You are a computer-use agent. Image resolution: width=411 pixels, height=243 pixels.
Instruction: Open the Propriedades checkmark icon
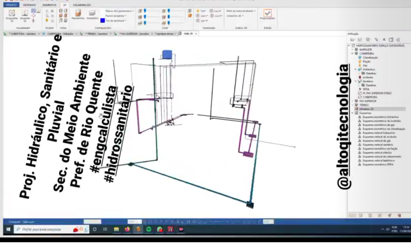click(267, 13)
